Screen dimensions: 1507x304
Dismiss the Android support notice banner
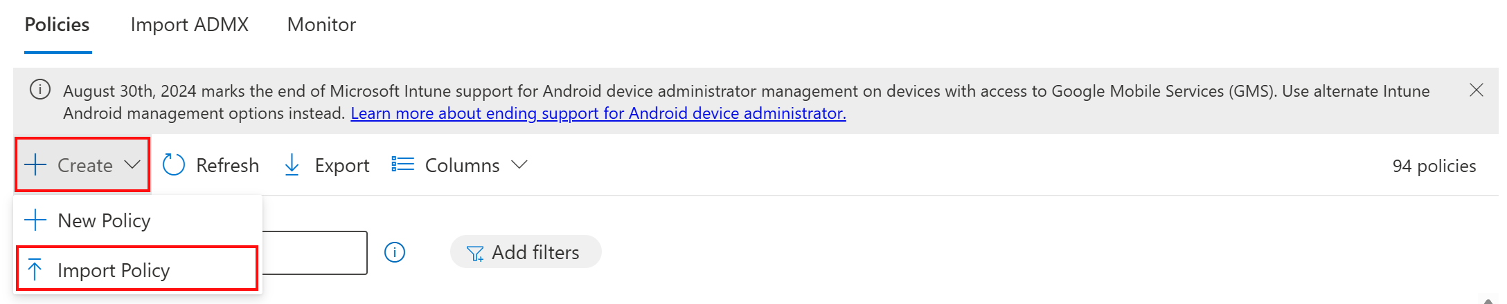[x=1476, y=91]
